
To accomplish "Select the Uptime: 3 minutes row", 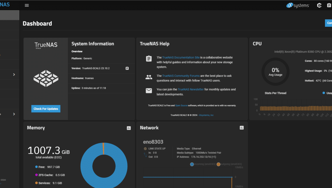I will (x=101, y=88).
